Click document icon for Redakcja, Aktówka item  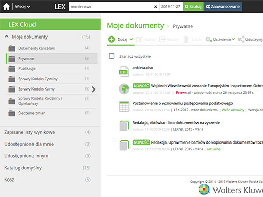pos(124,126)
